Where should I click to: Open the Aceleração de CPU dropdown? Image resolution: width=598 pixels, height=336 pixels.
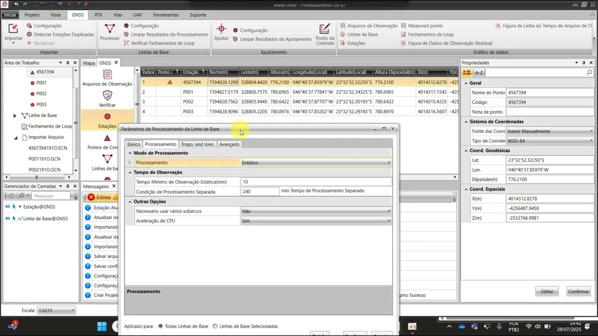point(389,221)
